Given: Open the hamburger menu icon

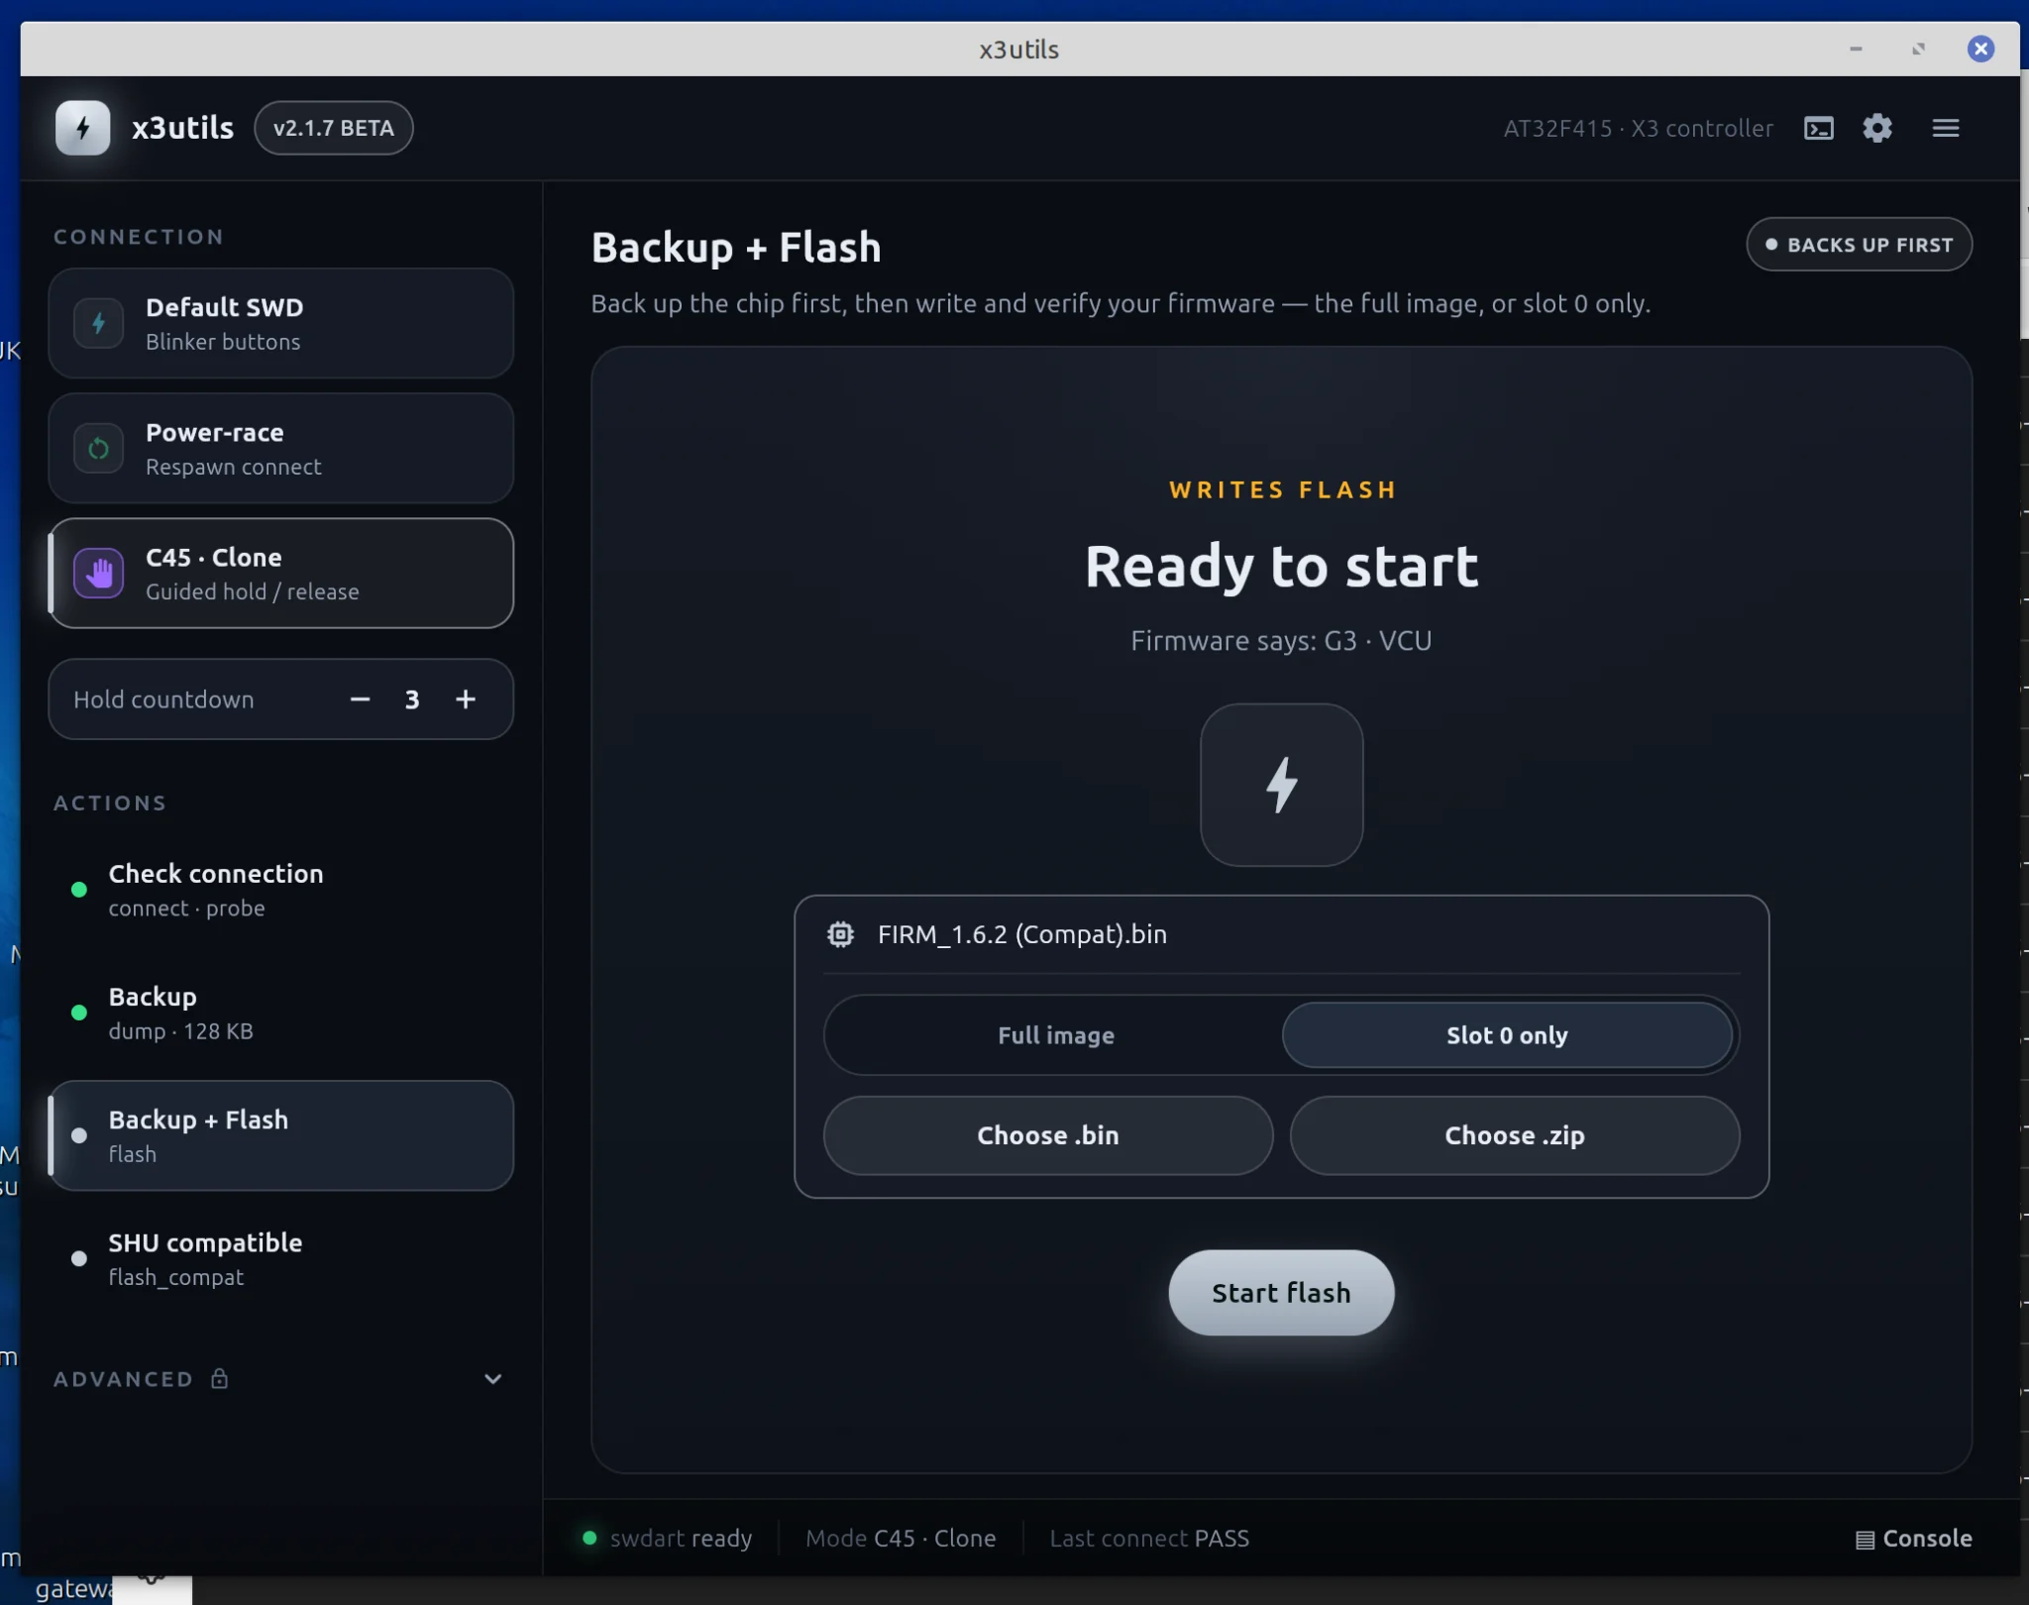Looking at the screenshot, I should tap(1946, 128).
